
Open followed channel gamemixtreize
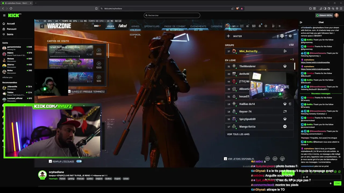point(17,48)
